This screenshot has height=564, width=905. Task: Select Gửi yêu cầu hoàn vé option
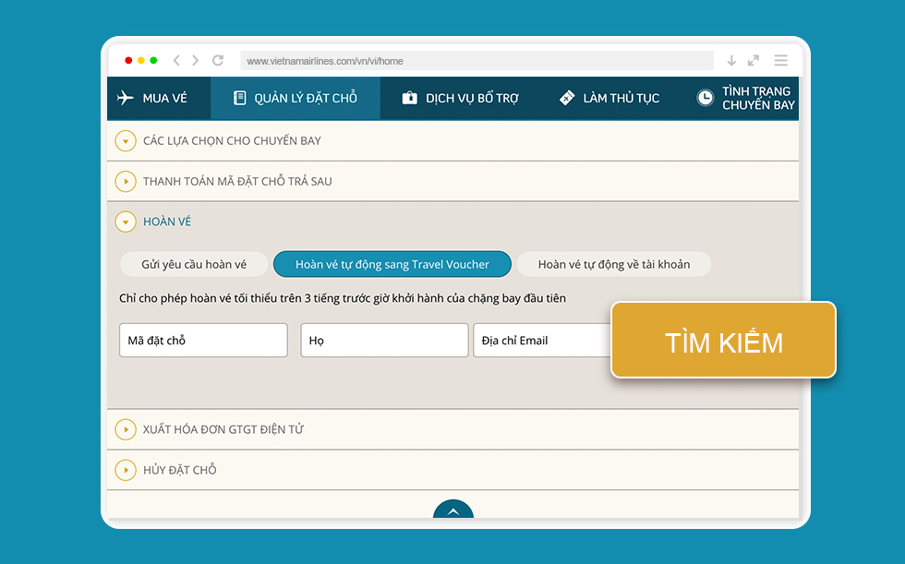coord(194,264)
